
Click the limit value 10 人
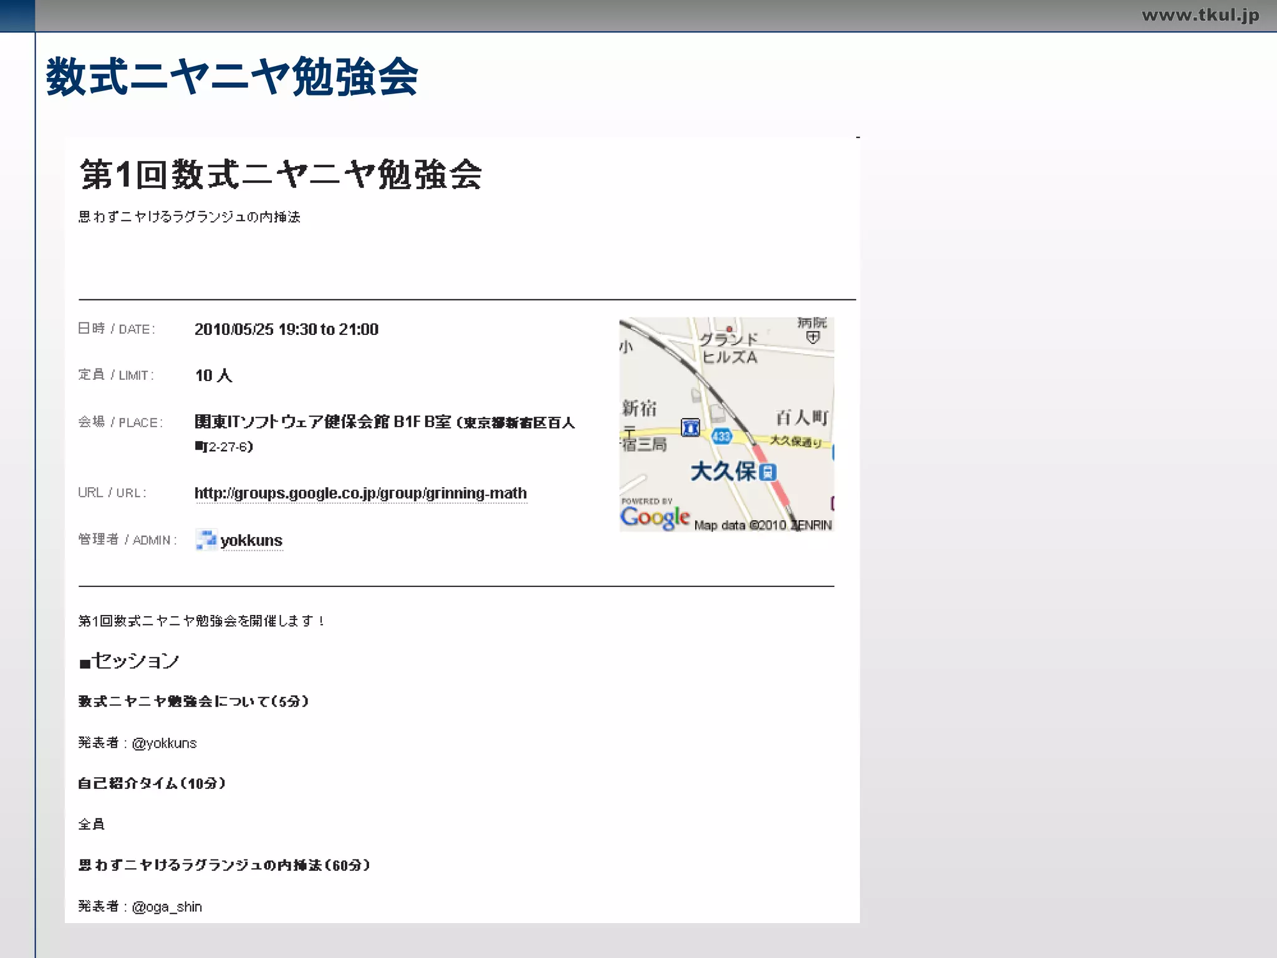213,375
